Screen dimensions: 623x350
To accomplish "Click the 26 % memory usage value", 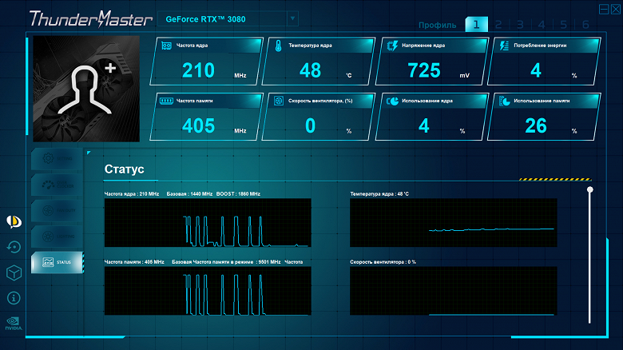I will (536, 125).
